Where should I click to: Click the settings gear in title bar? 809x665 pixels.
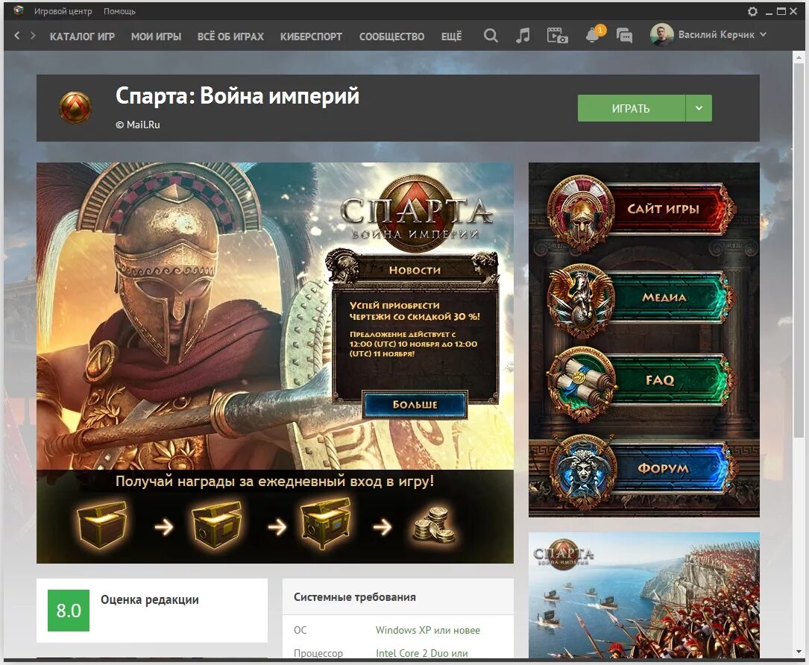753,11
